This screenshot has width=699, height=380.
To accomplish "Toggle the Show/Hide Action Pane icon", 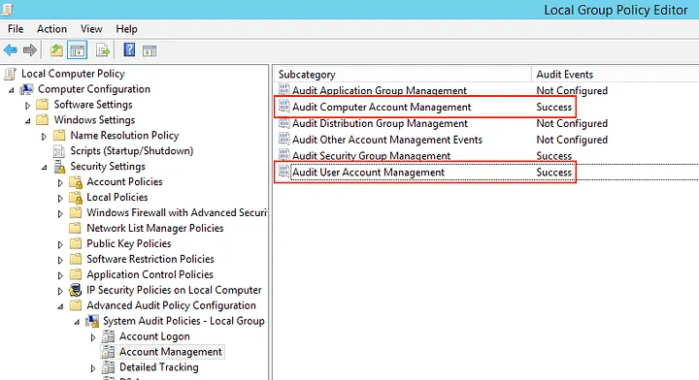I will [x=150, y=50].
